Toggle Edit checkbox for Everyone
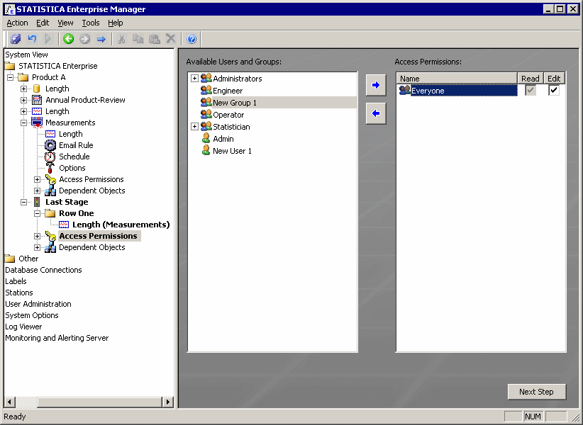Image resolution: width=583 pixels, height=425 pixels. click(x=554, y=90)
